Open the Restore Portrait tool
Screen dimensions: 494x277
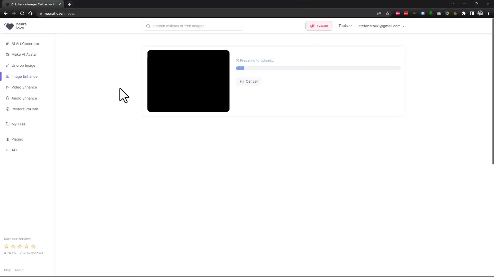tap(25, 108)
